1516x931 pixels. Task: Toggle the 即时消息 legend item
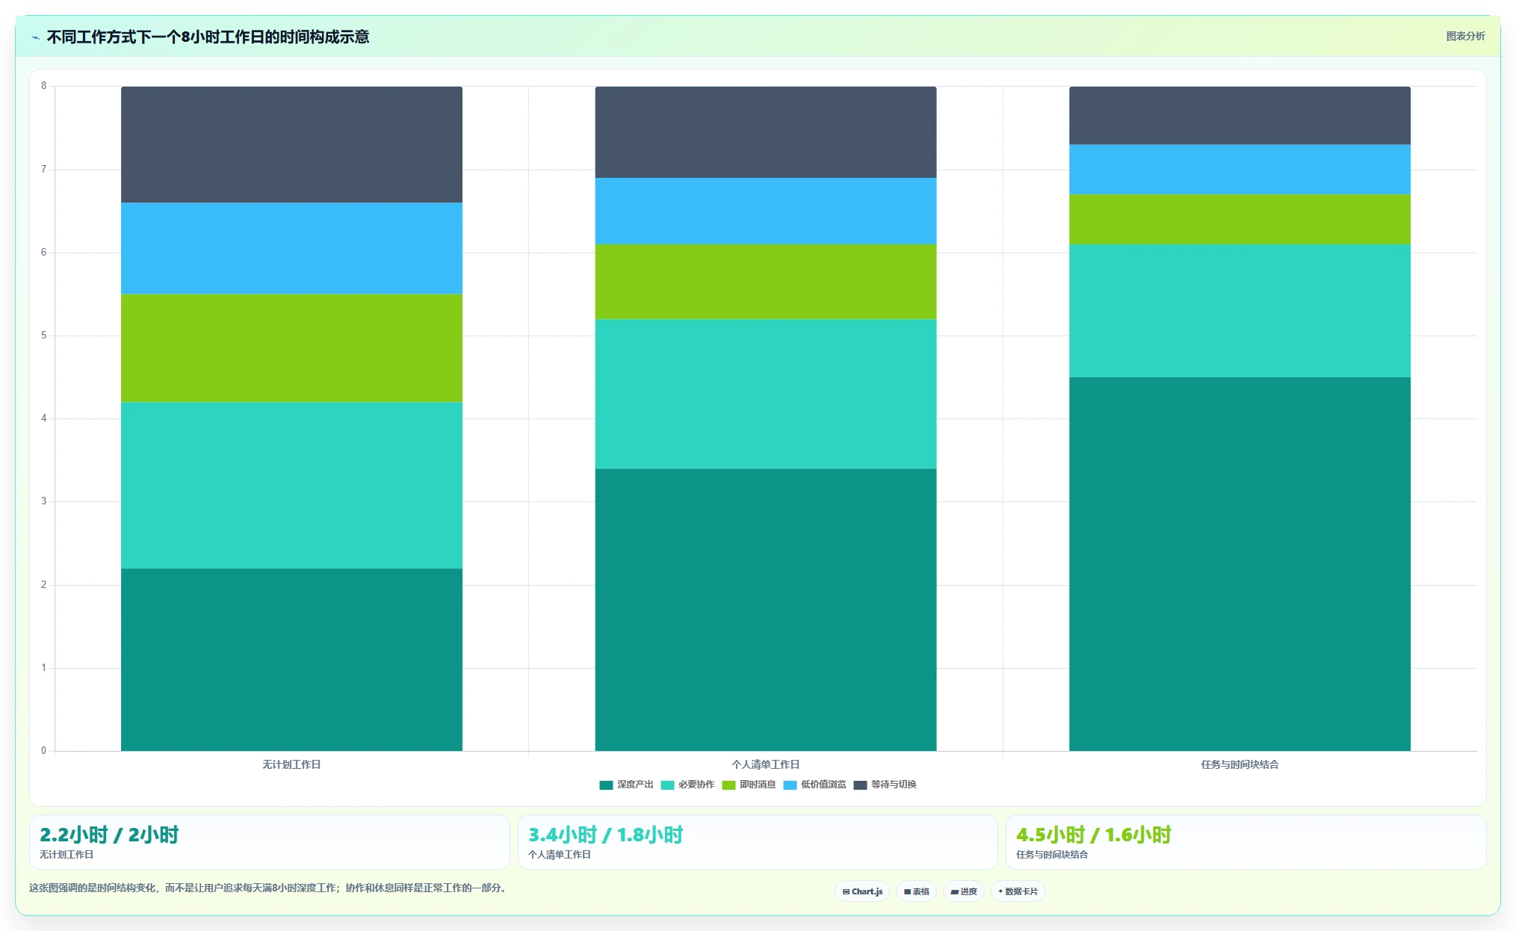(749, 785)
